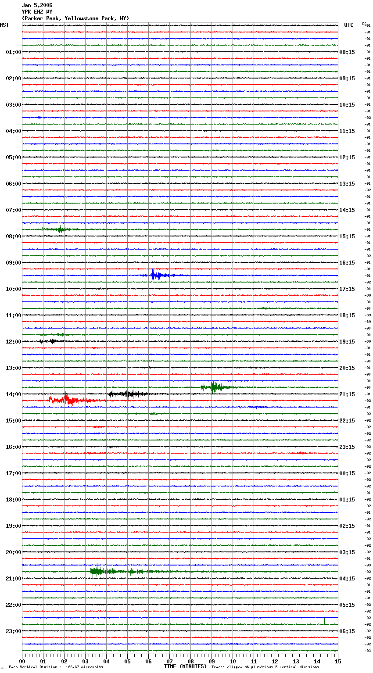
Task: Select the 23:00 MST time label
Action: [x=13, y=631]
